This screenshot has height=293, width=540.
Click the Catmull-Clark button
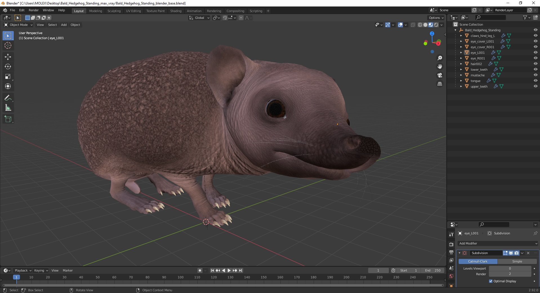click(x=478, y=261)
